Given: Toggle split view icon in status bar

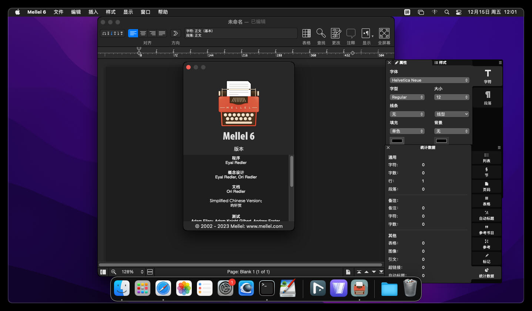Looking at the screenshot, I should 150,272.
